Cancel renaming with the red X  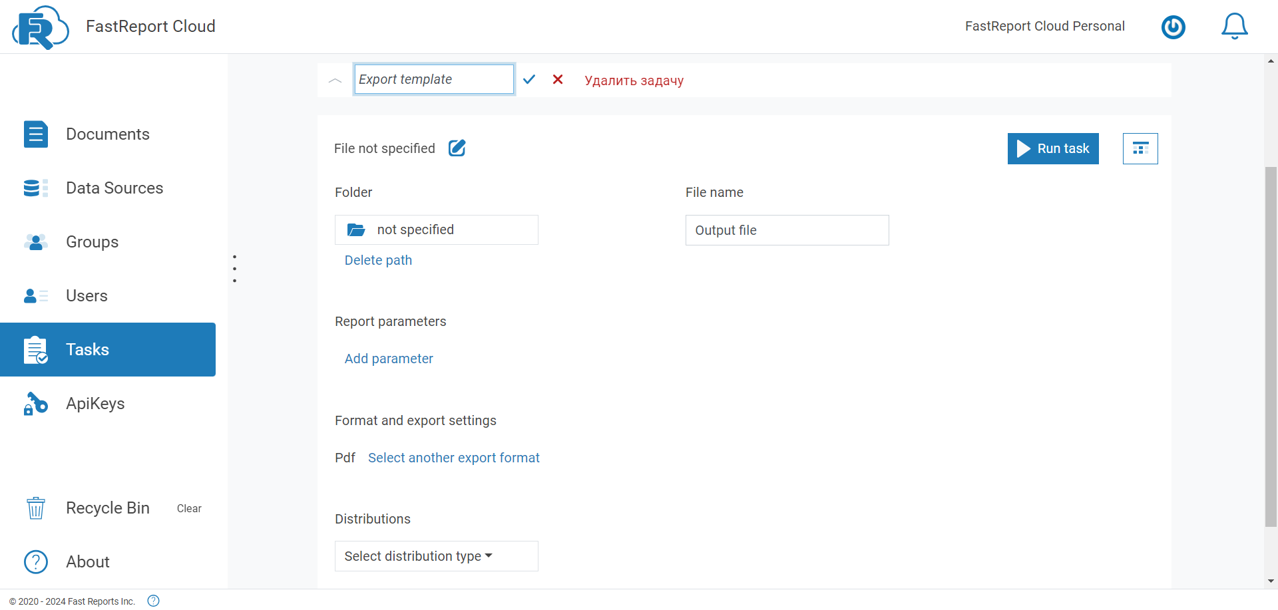pos(558,79)
